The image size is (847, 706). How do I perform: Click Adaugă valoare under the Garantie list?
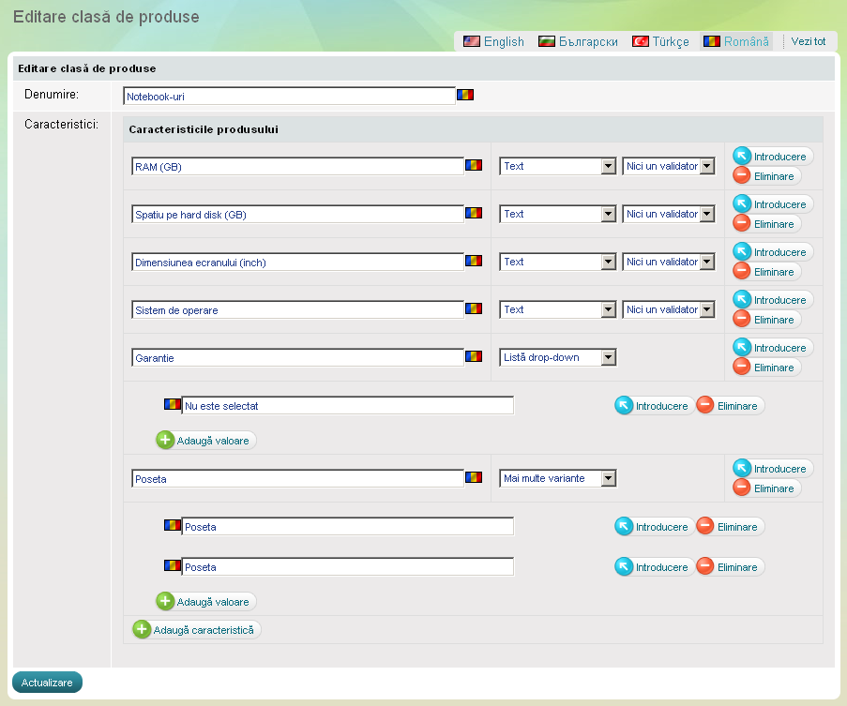[205, 440]
